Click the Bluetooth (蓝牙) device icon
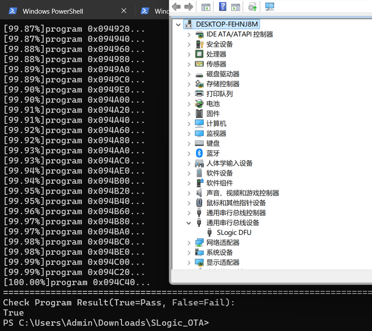This screenshot has height=331, width=372. tap(199, 153)
